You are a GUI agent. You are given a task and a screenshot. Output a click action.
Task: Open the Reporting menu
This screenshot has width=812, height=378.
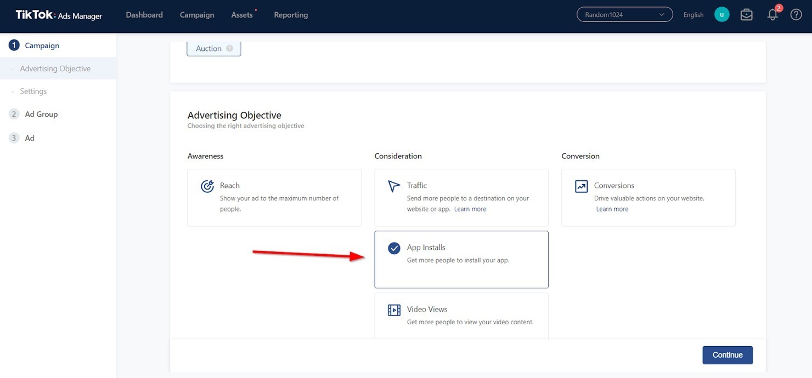pyautogui.click(x=291, y=15)
